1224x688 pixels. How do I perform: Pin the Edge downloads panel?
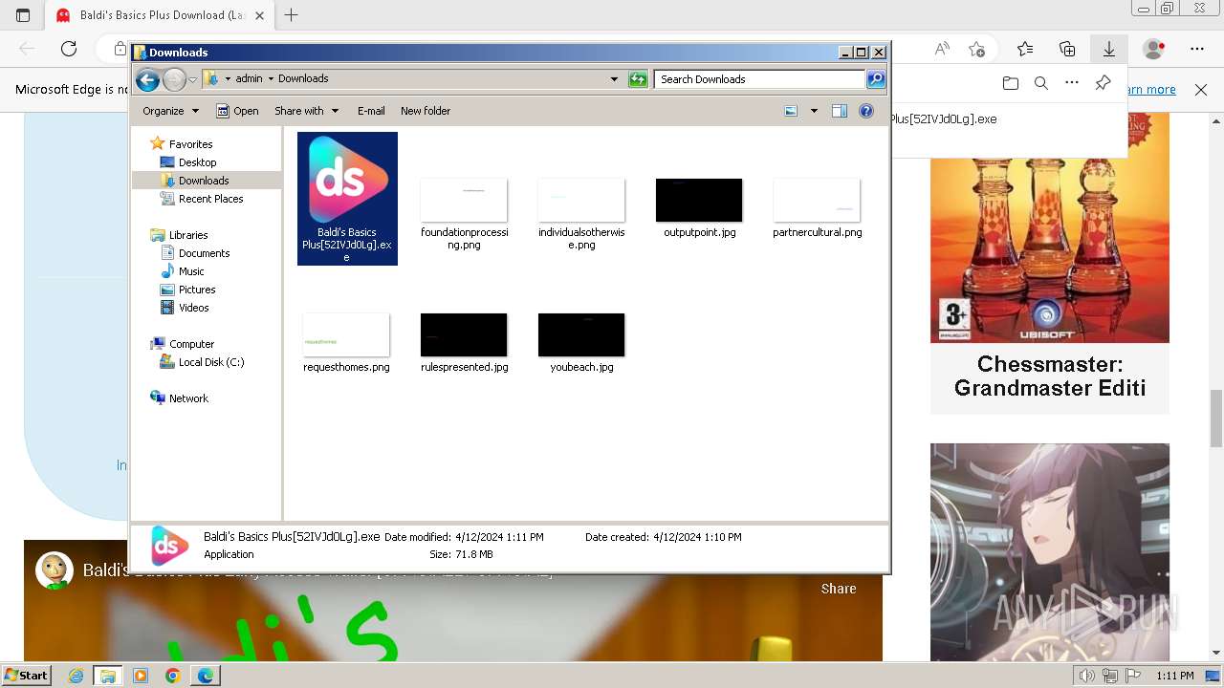point(1103,84)
